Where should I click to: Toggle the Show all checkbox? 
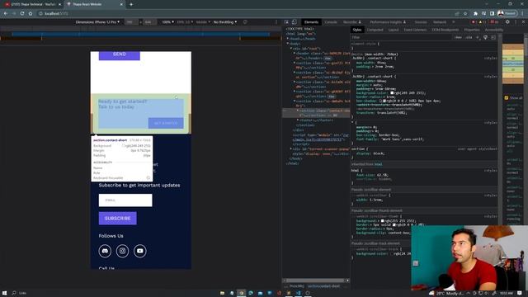[x=507, y=98]
